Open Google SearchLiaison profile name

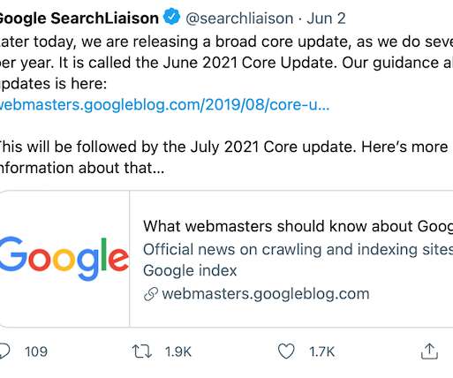click(78, 19)
